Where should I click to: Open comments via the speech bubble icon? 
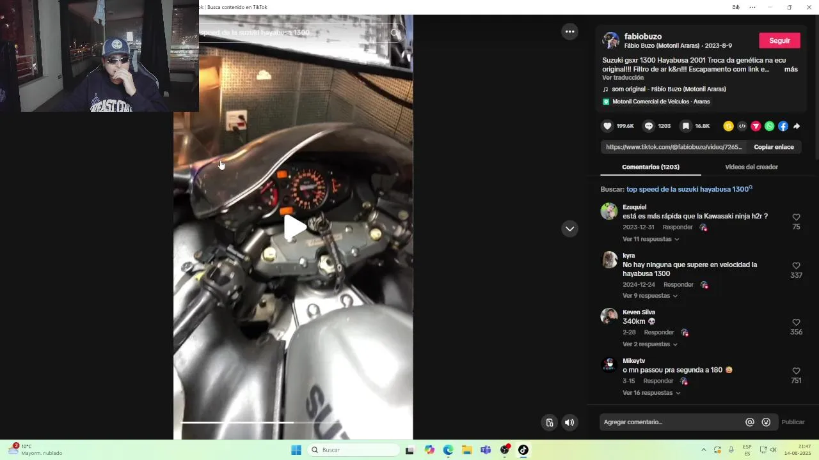click(x=649, y=126)
